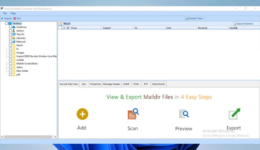Switch to the Hex tab
Viewport: 260px width, 150px height.
pos(84,84)
